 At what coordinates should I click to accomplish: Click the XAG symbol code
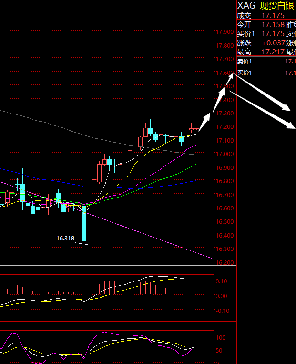[246, 6]
